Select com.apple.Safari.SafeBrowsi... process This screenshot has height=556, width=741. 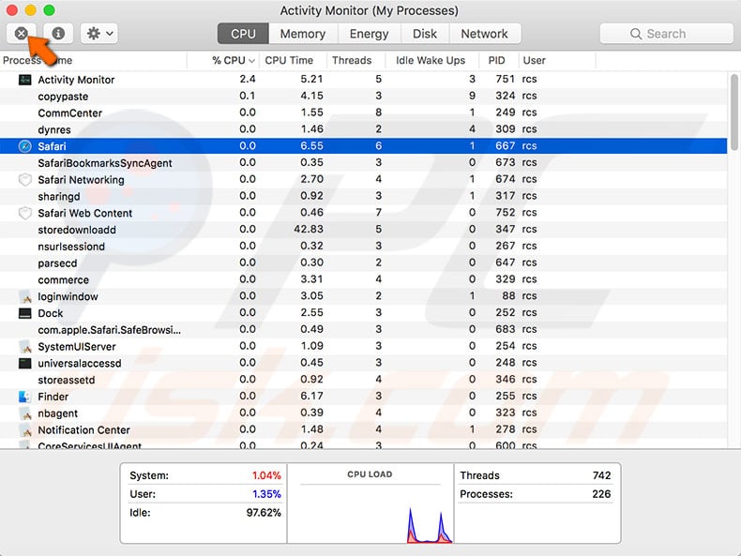tap(363, 330)
